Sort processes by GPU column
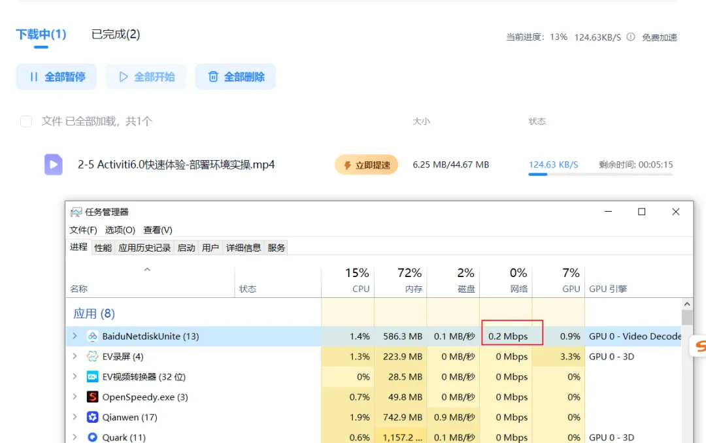Image resolution: width=706 pixels, height=443 pixels. pyautogui.click(x=559, y=281)
